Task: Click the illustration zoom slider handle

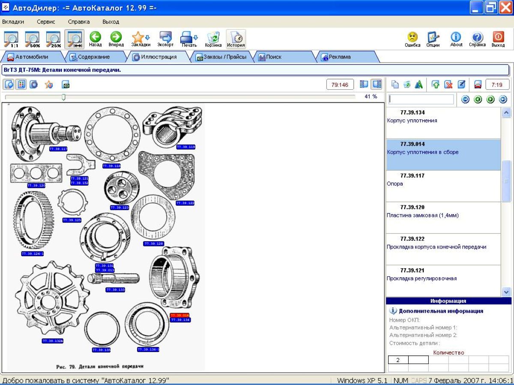Action: tap(63, 97)
